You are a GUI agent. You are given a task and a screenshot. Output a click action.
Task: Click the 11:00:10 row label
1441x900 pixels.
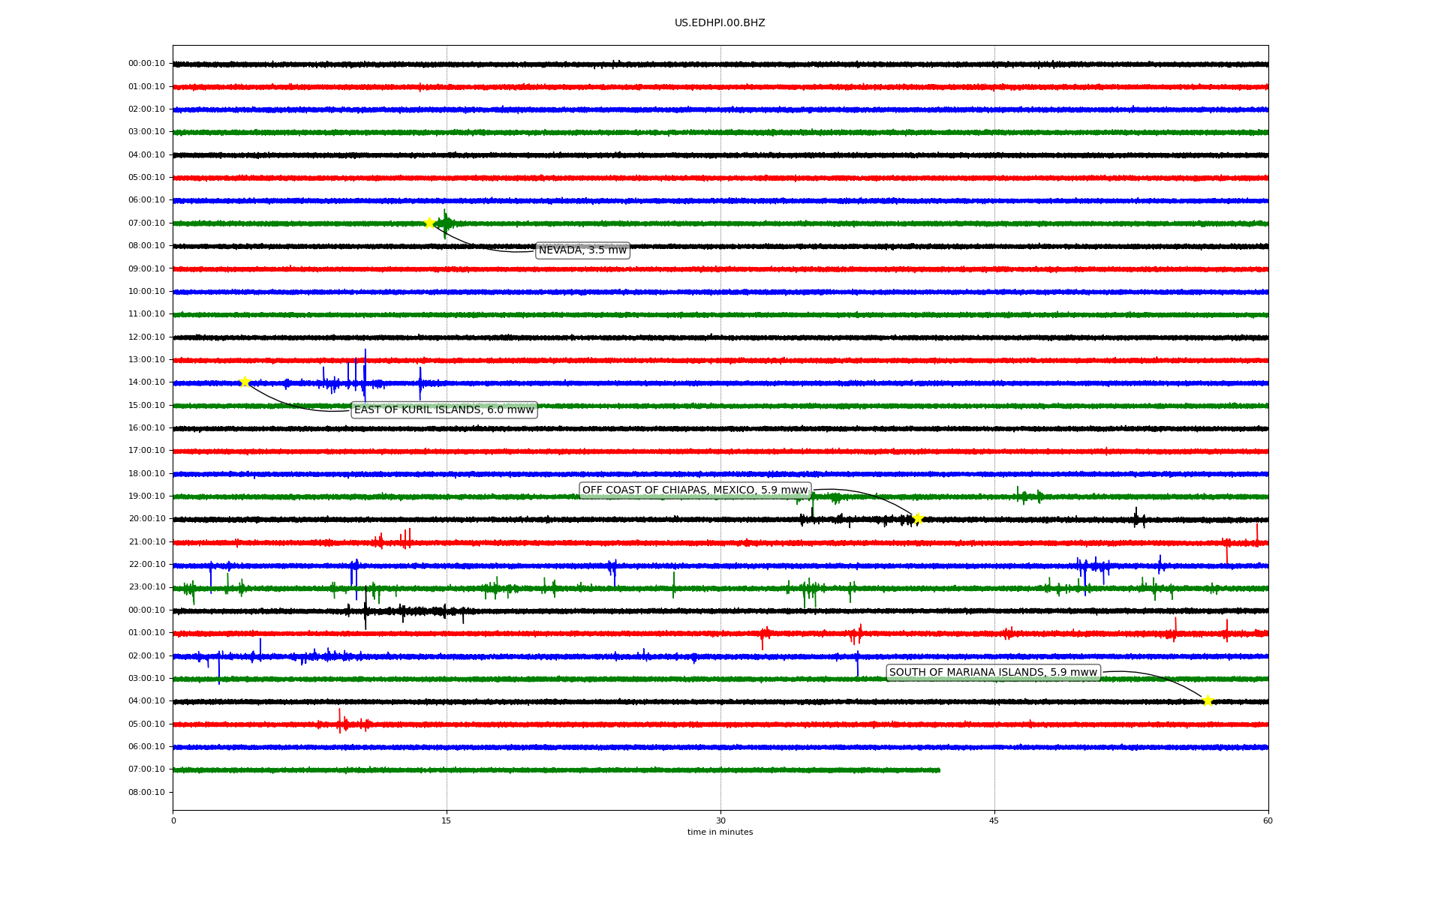pos(146,314)
